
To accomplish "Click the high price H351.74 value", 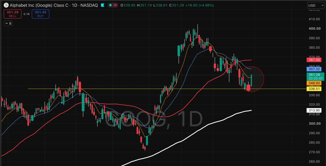I will [144, 5].
